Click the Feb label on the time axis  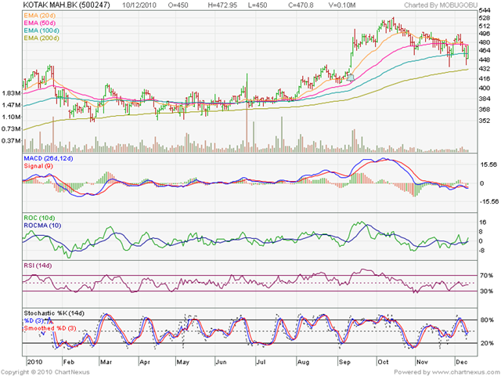coord(69,362)
